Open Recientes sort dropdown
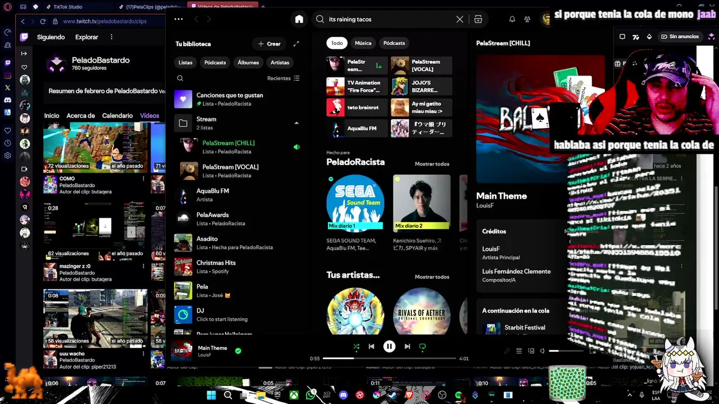Image resolution: width=719 pixels, height=404 pixels. (284, 79)
